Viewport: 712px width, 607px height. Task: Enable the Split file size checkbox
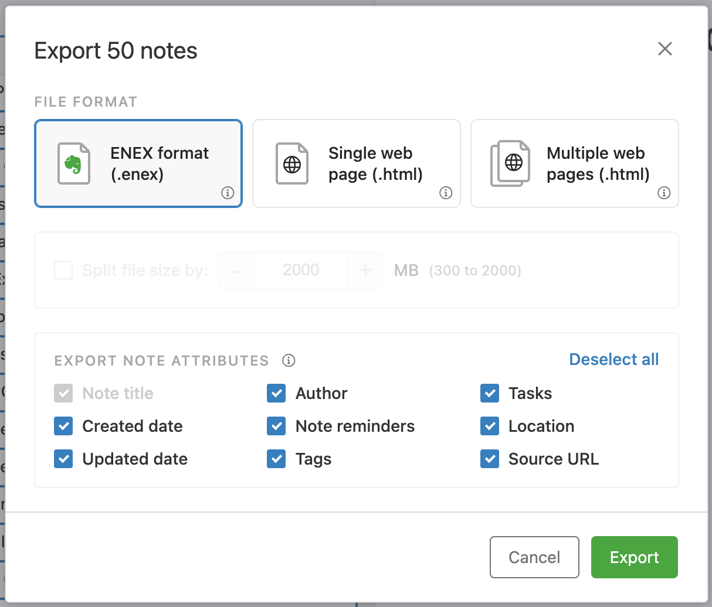pyautogui.click(x=63, y=270)
